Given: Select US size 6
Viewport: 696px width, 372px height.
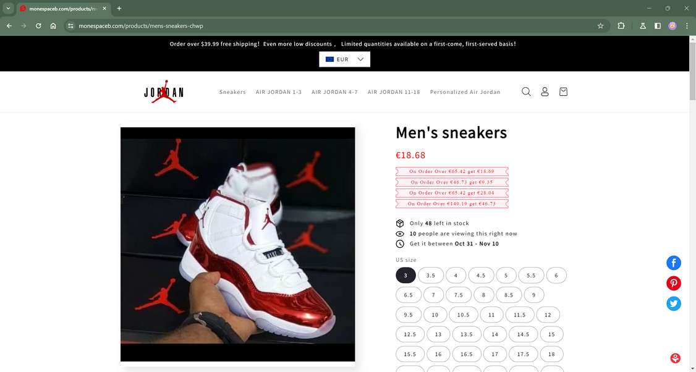Looking at the screenshot, I should point(556,275).
